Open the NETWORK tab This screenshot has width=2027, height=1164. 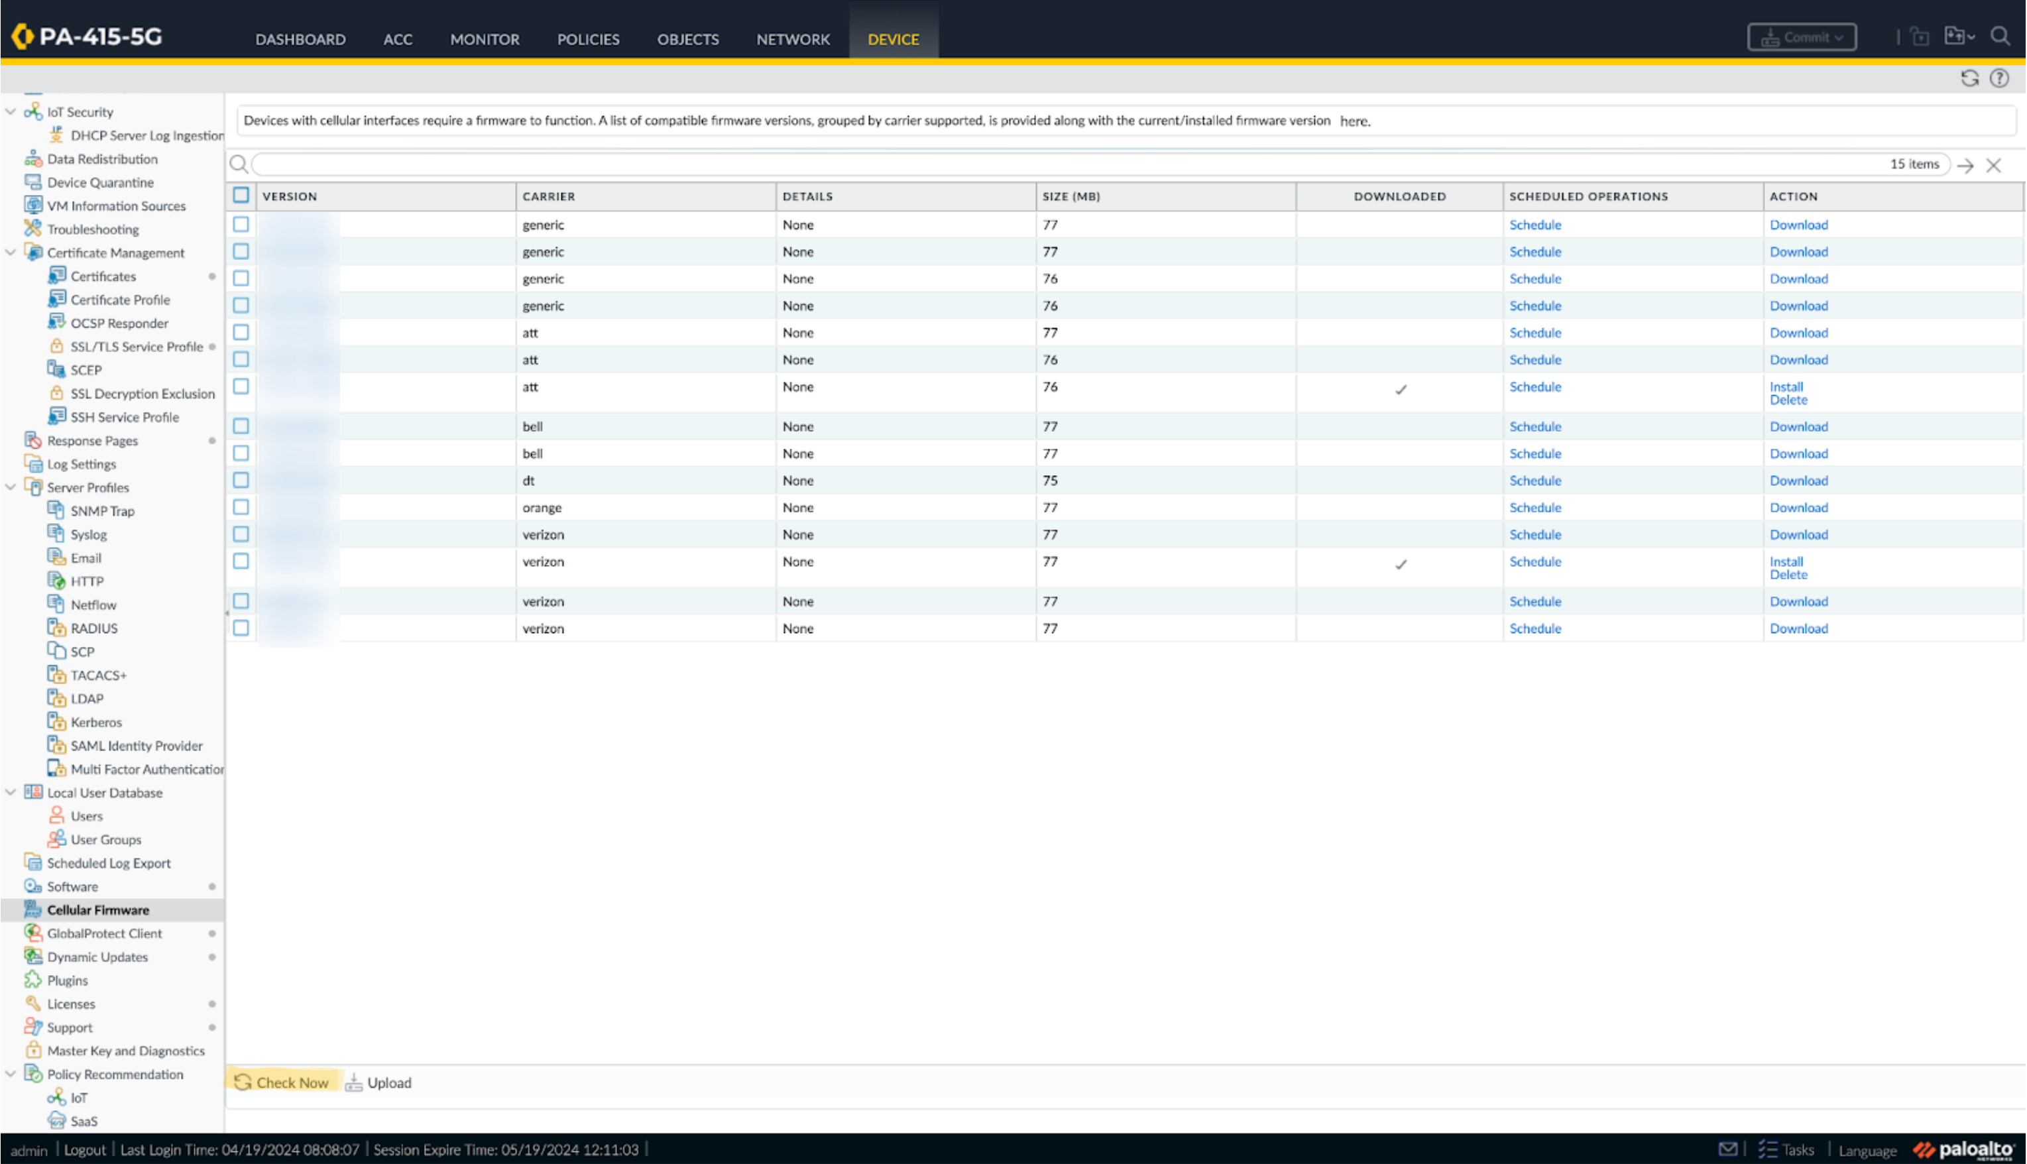792,39
